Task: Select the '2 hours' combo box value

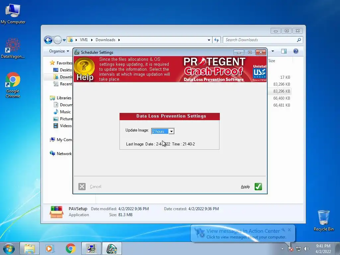Action: pyautogui.click(x=160, y=131)
